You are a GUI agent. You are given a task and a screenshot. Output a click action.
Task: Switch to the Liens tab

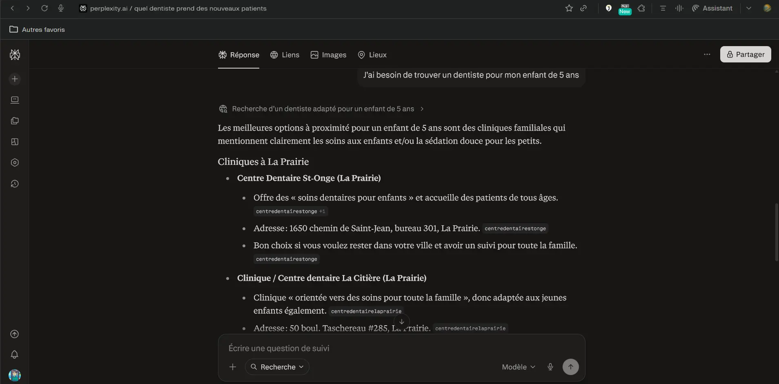(285, 55)
